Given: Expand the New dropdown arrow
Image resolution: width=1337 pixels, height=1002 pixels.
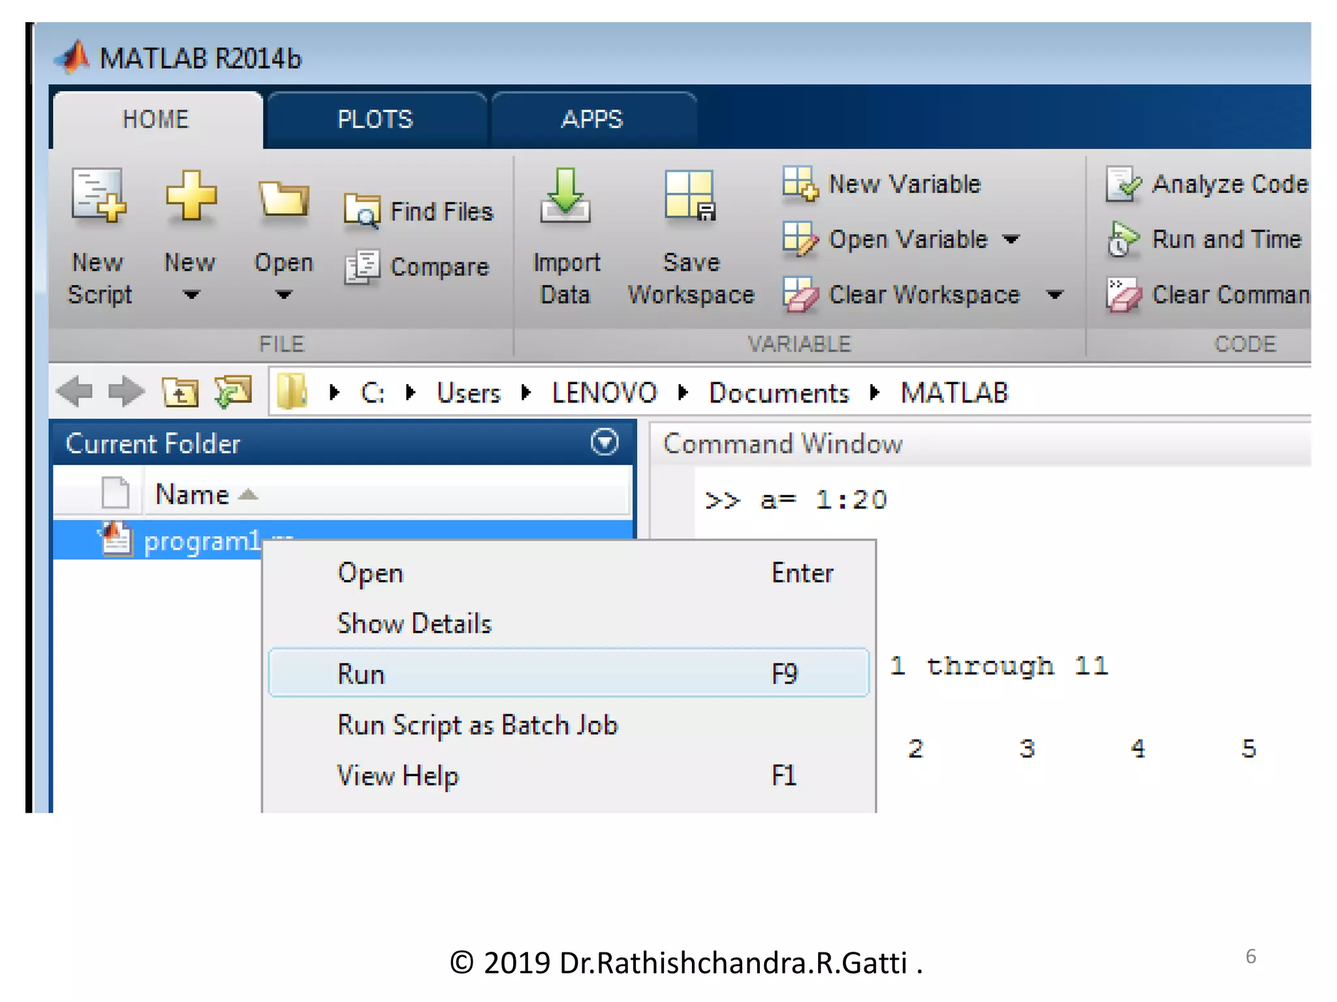Looking at the screenshot, I should click(191, 296).
